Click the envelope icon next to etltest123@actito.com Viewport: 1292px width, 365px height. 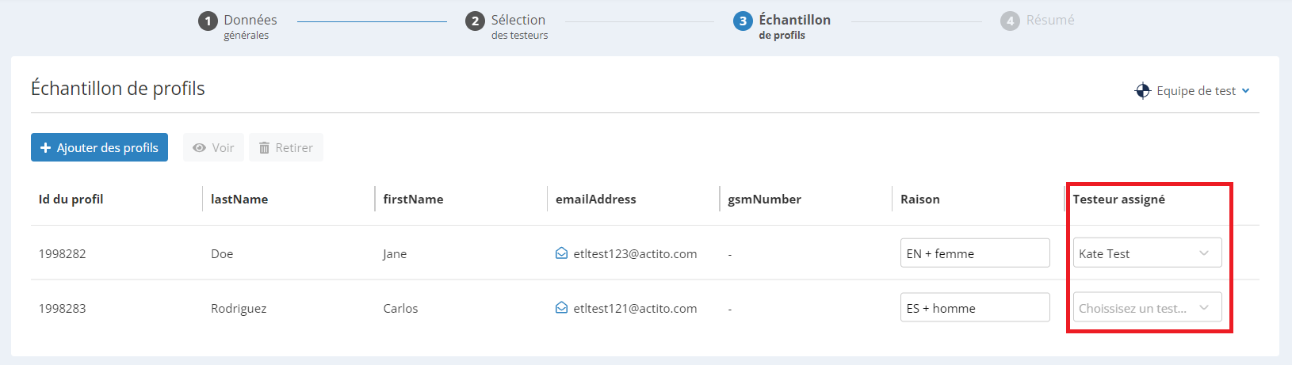(x=561, y=253)
